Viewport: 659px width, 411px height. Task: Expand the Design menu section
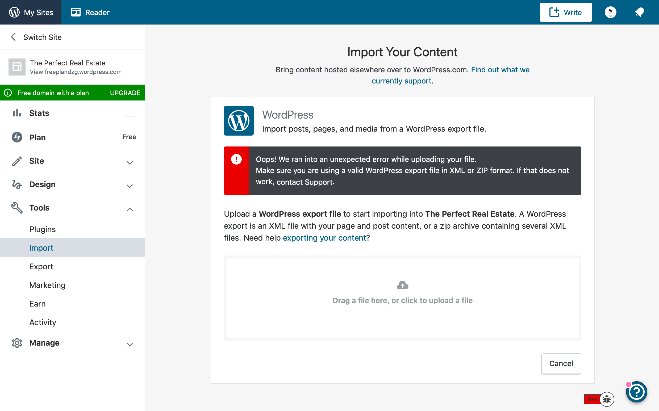click(x=130, y=186)
